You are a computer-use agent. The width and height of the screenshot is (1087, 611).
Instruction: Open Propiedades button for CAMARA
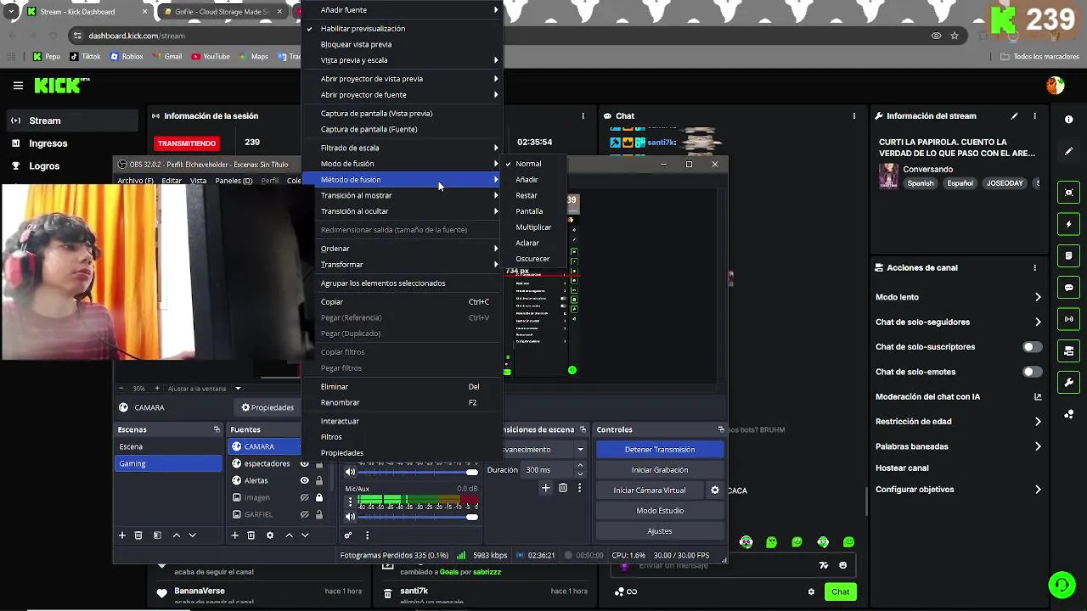point(268,407)
